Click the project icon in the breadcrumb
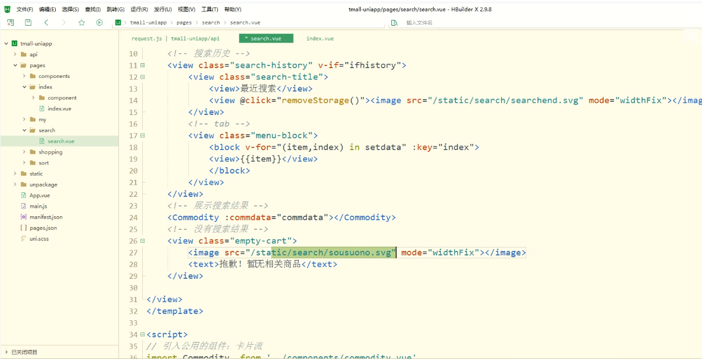 pyautogui.click(x=118, y=22)
